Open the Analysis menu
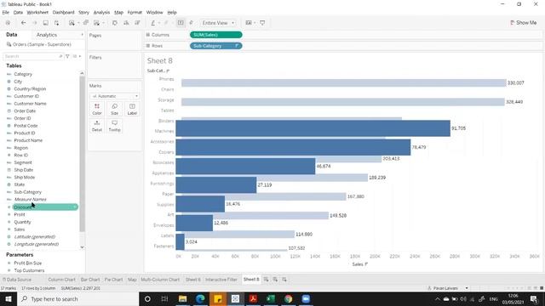The width and height of the screenshot is (545, 306). click(x=101, y=12)
